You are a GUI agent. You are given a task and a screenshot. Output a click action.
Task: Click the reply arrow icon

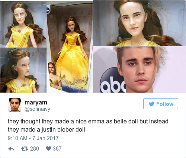(11, 149)
